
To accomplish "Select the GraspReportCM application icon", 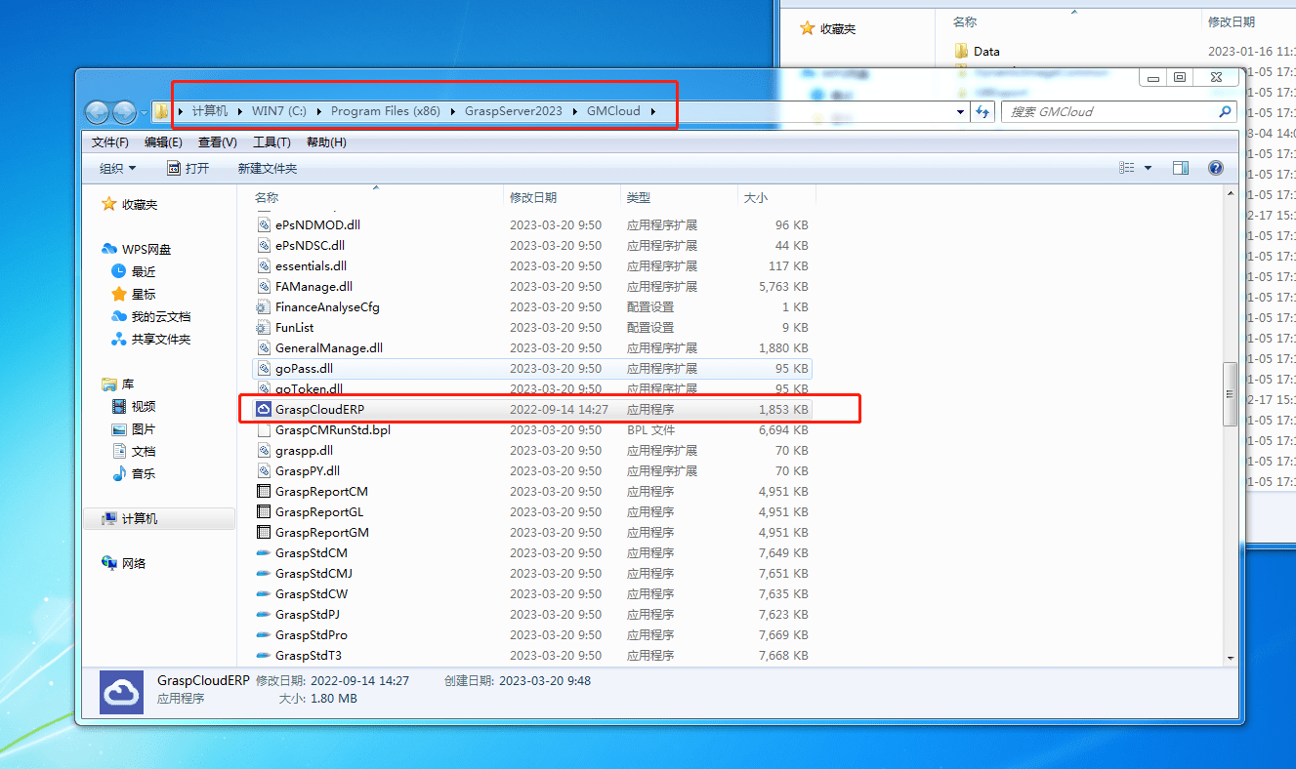I will (x=264, y=491).
